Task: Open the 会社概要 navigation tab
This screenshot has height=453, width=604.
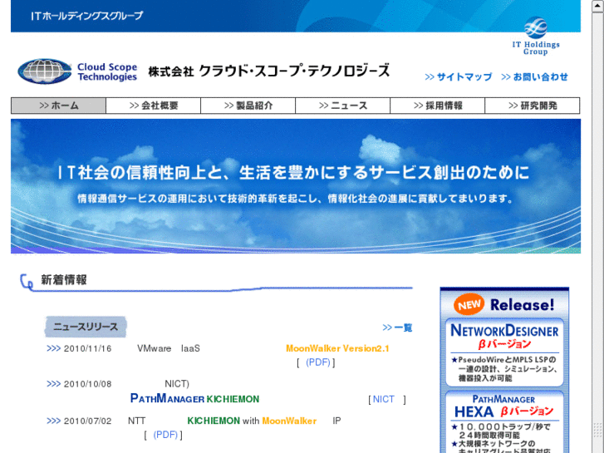Action: (x=154, y=106)
